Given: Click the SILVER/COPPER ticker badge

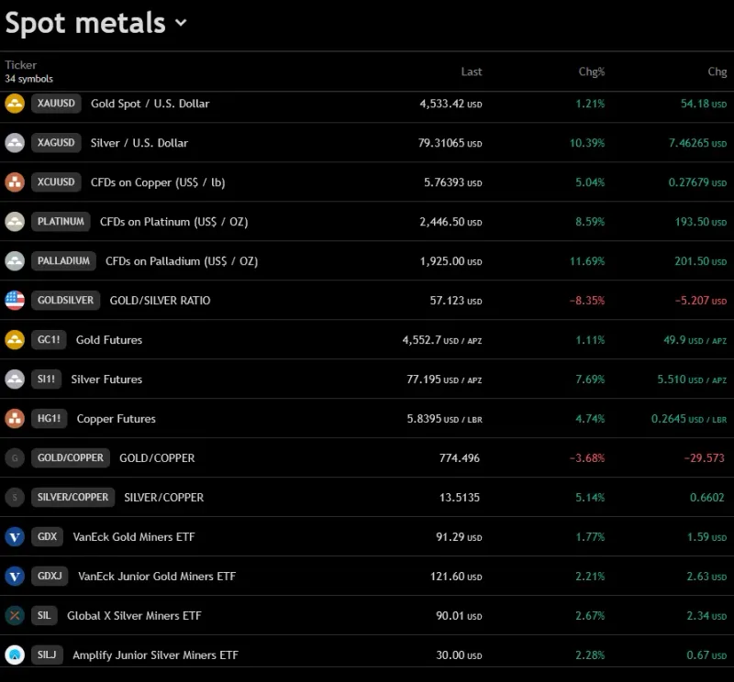Looking at the screenshot, I should [x=72, y=498].
